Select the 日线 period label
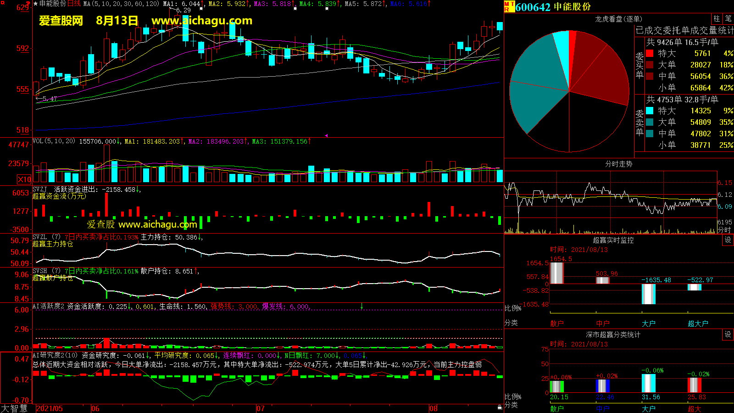This screenshot has height=413, width=734. [74, 4]
